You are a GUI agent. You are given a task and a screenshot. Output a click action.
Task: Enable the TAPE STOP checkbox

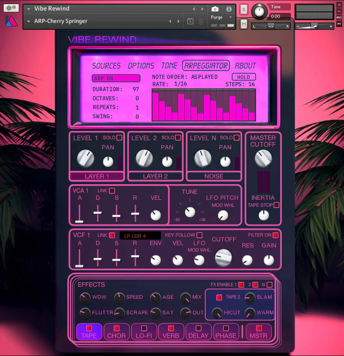point(276,205)
